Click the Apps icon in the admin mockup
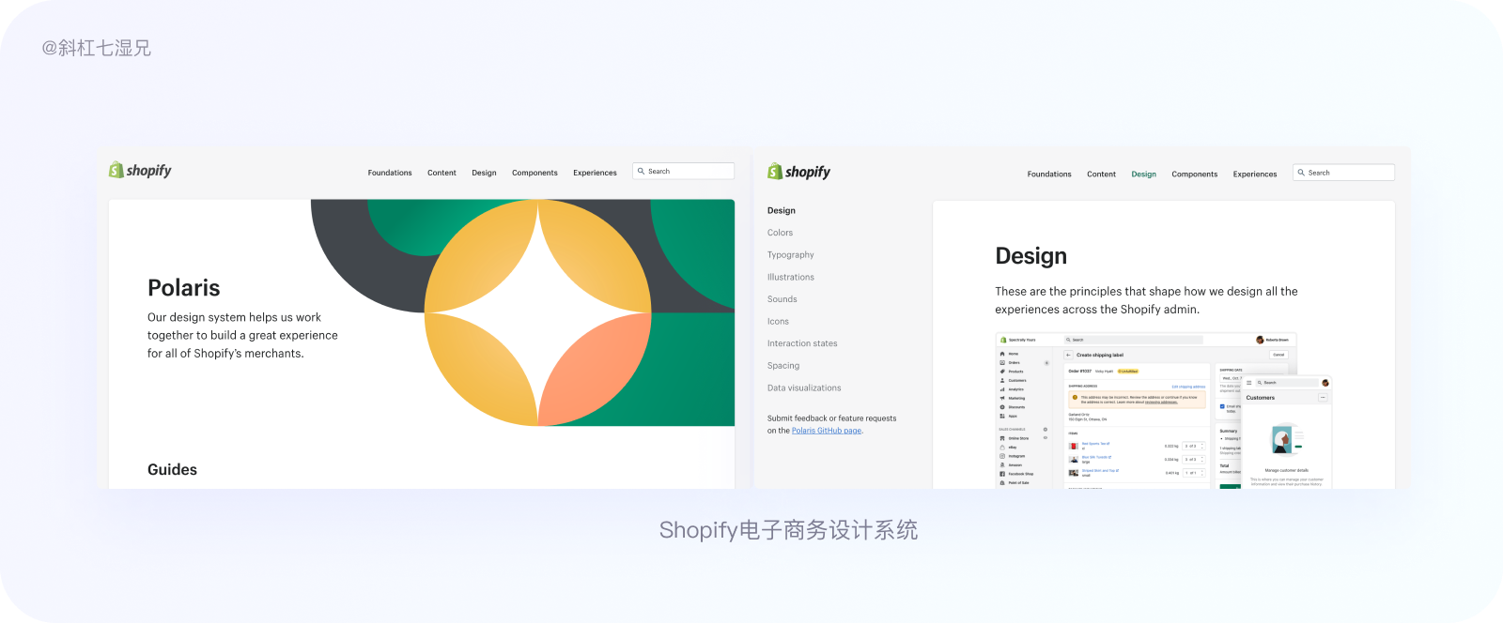Viewport: 1503px width, 623px height. (x=1002, y=416)
